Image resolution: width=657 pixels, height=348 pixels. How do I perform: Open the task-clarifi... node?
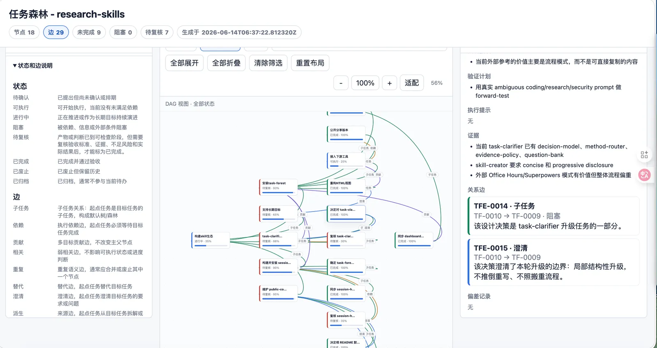tap(278, 240)
